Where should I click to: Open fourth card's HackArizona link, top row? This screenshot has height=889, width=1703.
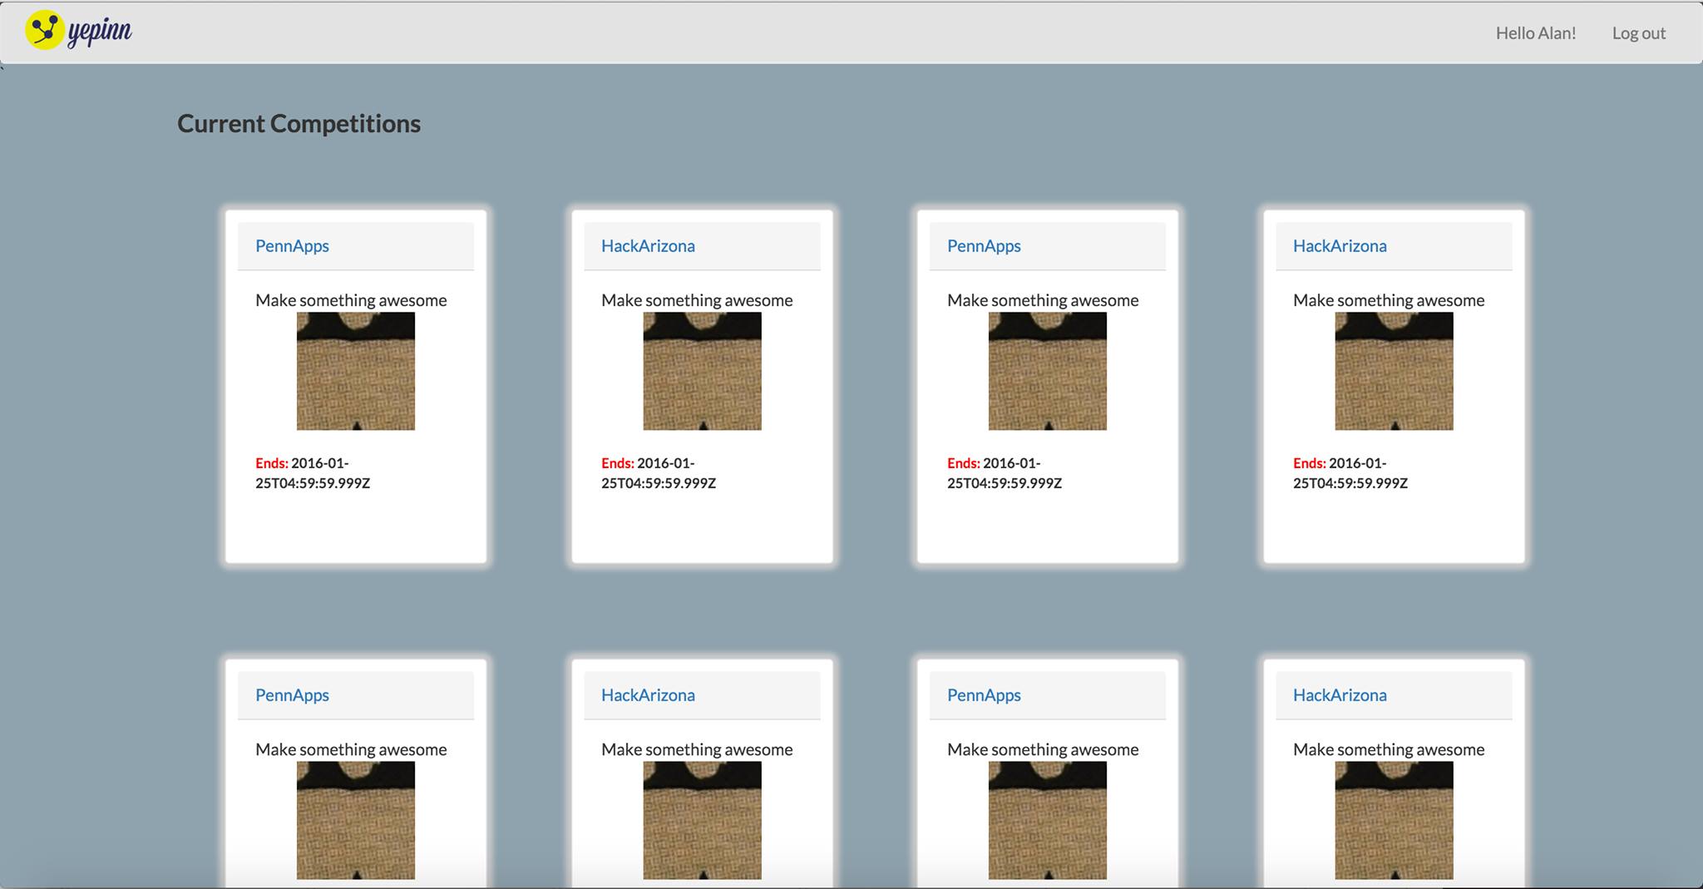click(1340, 246)
